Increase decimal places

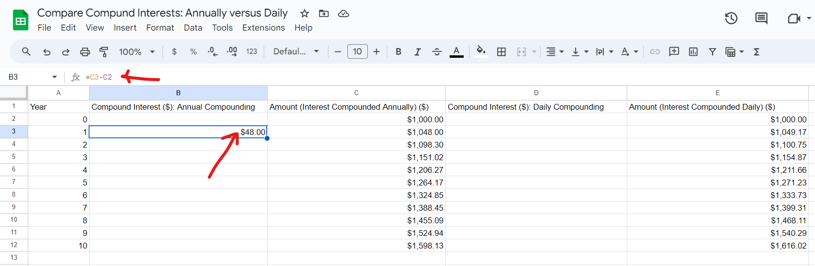tap(232, 51)
